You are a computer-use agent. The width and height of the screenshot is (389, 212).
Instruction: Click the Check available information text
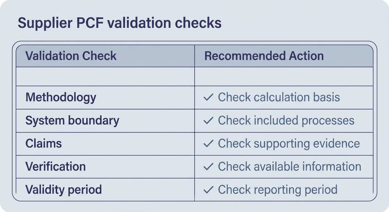coord(290,166)
